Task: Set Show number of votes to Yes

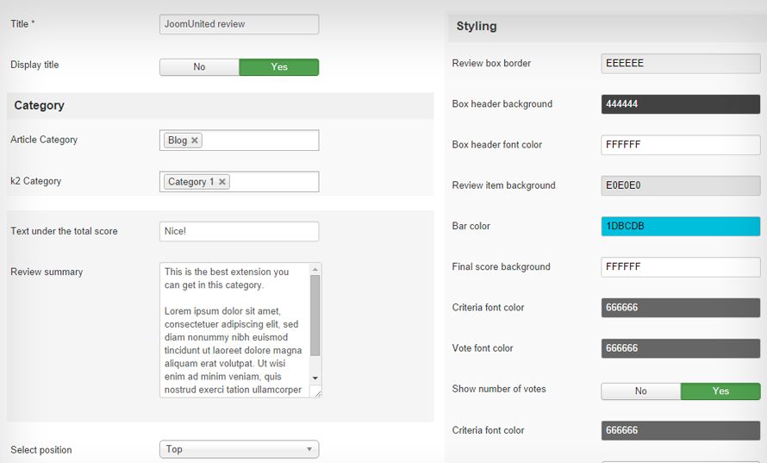Action: (x=720, y=391)
